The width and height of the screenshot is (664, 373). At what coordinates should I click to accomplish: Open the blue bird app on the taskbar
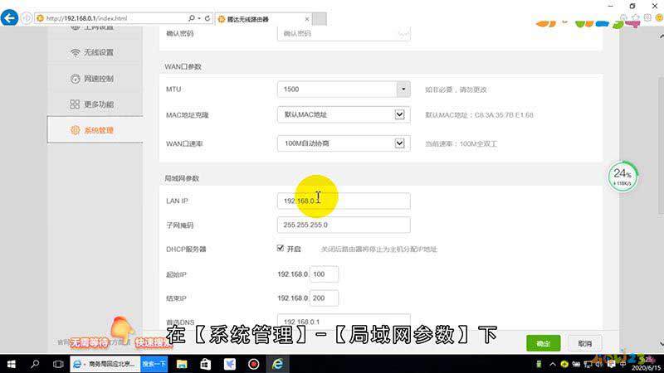pos(230,364)
